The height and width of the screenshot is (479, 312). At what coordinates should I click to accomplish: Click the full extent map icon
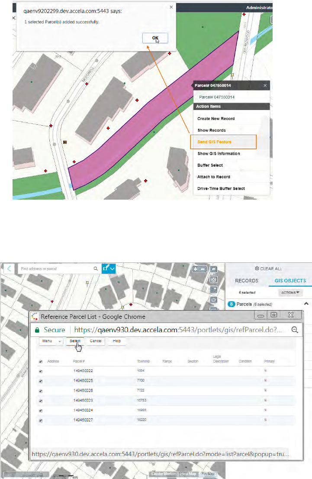coord(214,269)
